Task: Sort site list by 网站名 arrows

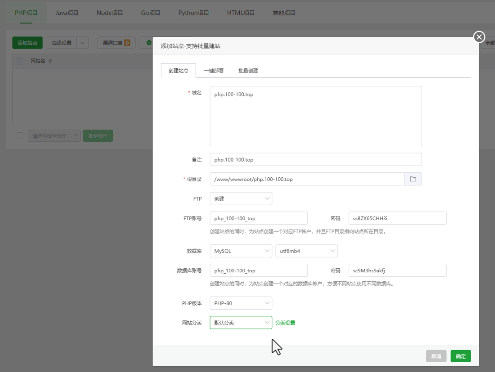Action: click(50, 61)
